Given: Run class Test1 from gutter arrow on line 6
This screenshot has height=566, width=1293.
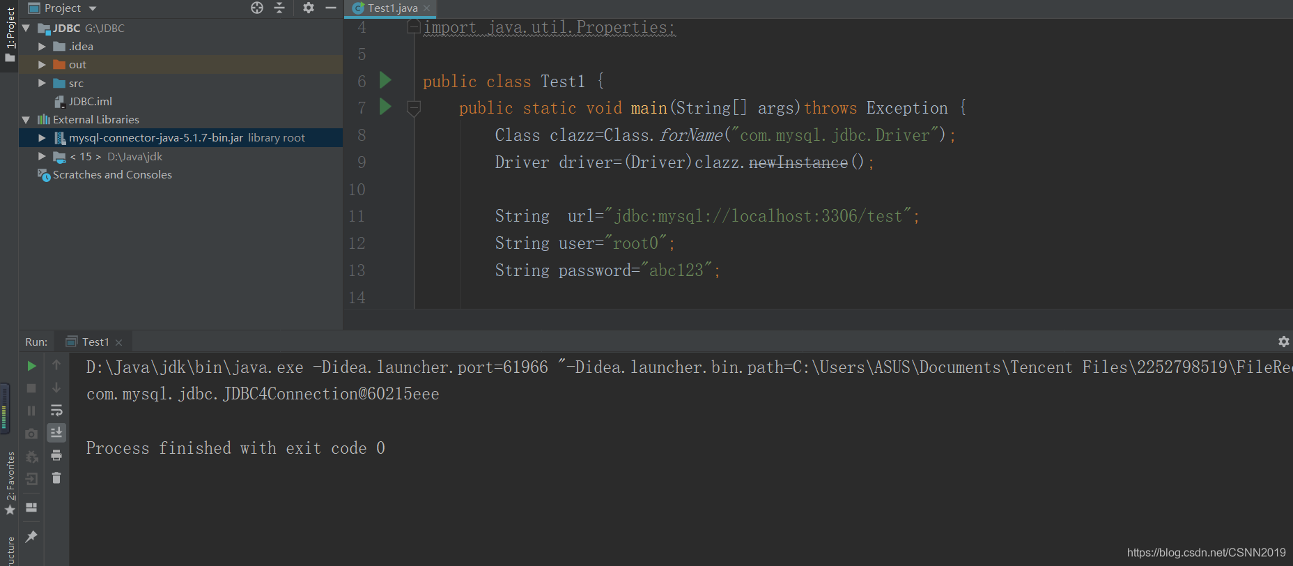Looking at the screenshot, I should tap(385, 80).
